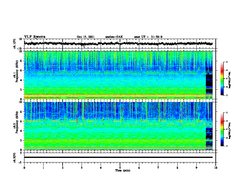
Task: Click the 'Time (min)' axis label
Action: point(123,170)
